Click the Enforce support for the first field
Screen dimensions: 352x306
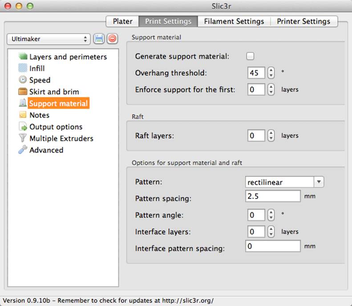coord(256,89)
